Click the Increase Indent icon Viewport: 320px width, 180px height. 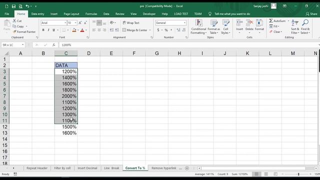point(117,30)
